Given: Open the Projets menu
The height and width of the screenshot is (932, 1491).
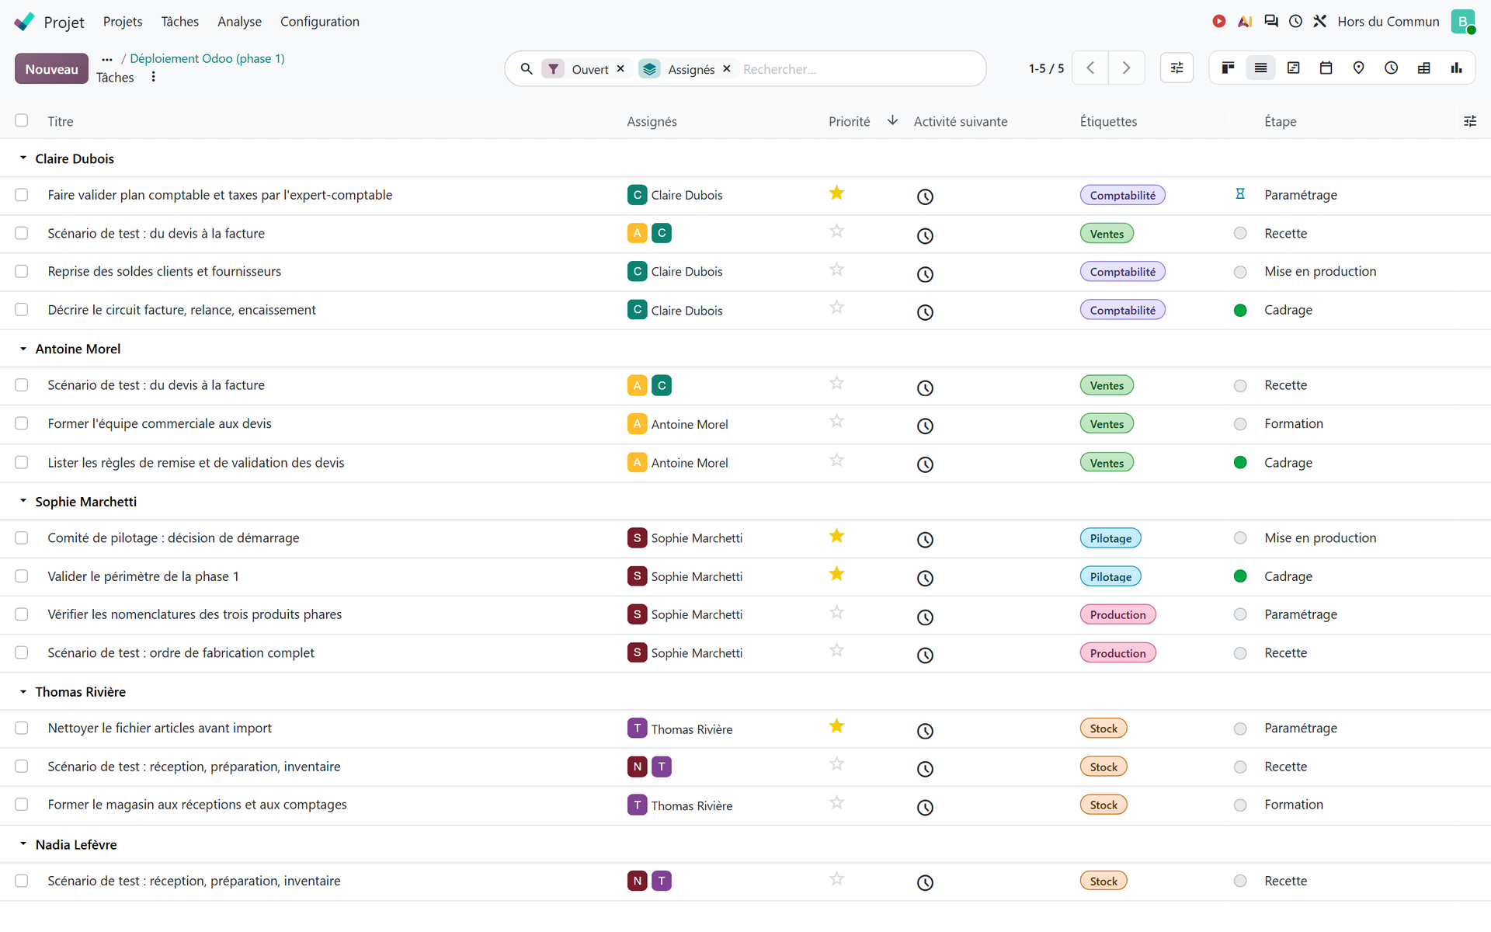Looking at the screenshot, I should [123, 22].
